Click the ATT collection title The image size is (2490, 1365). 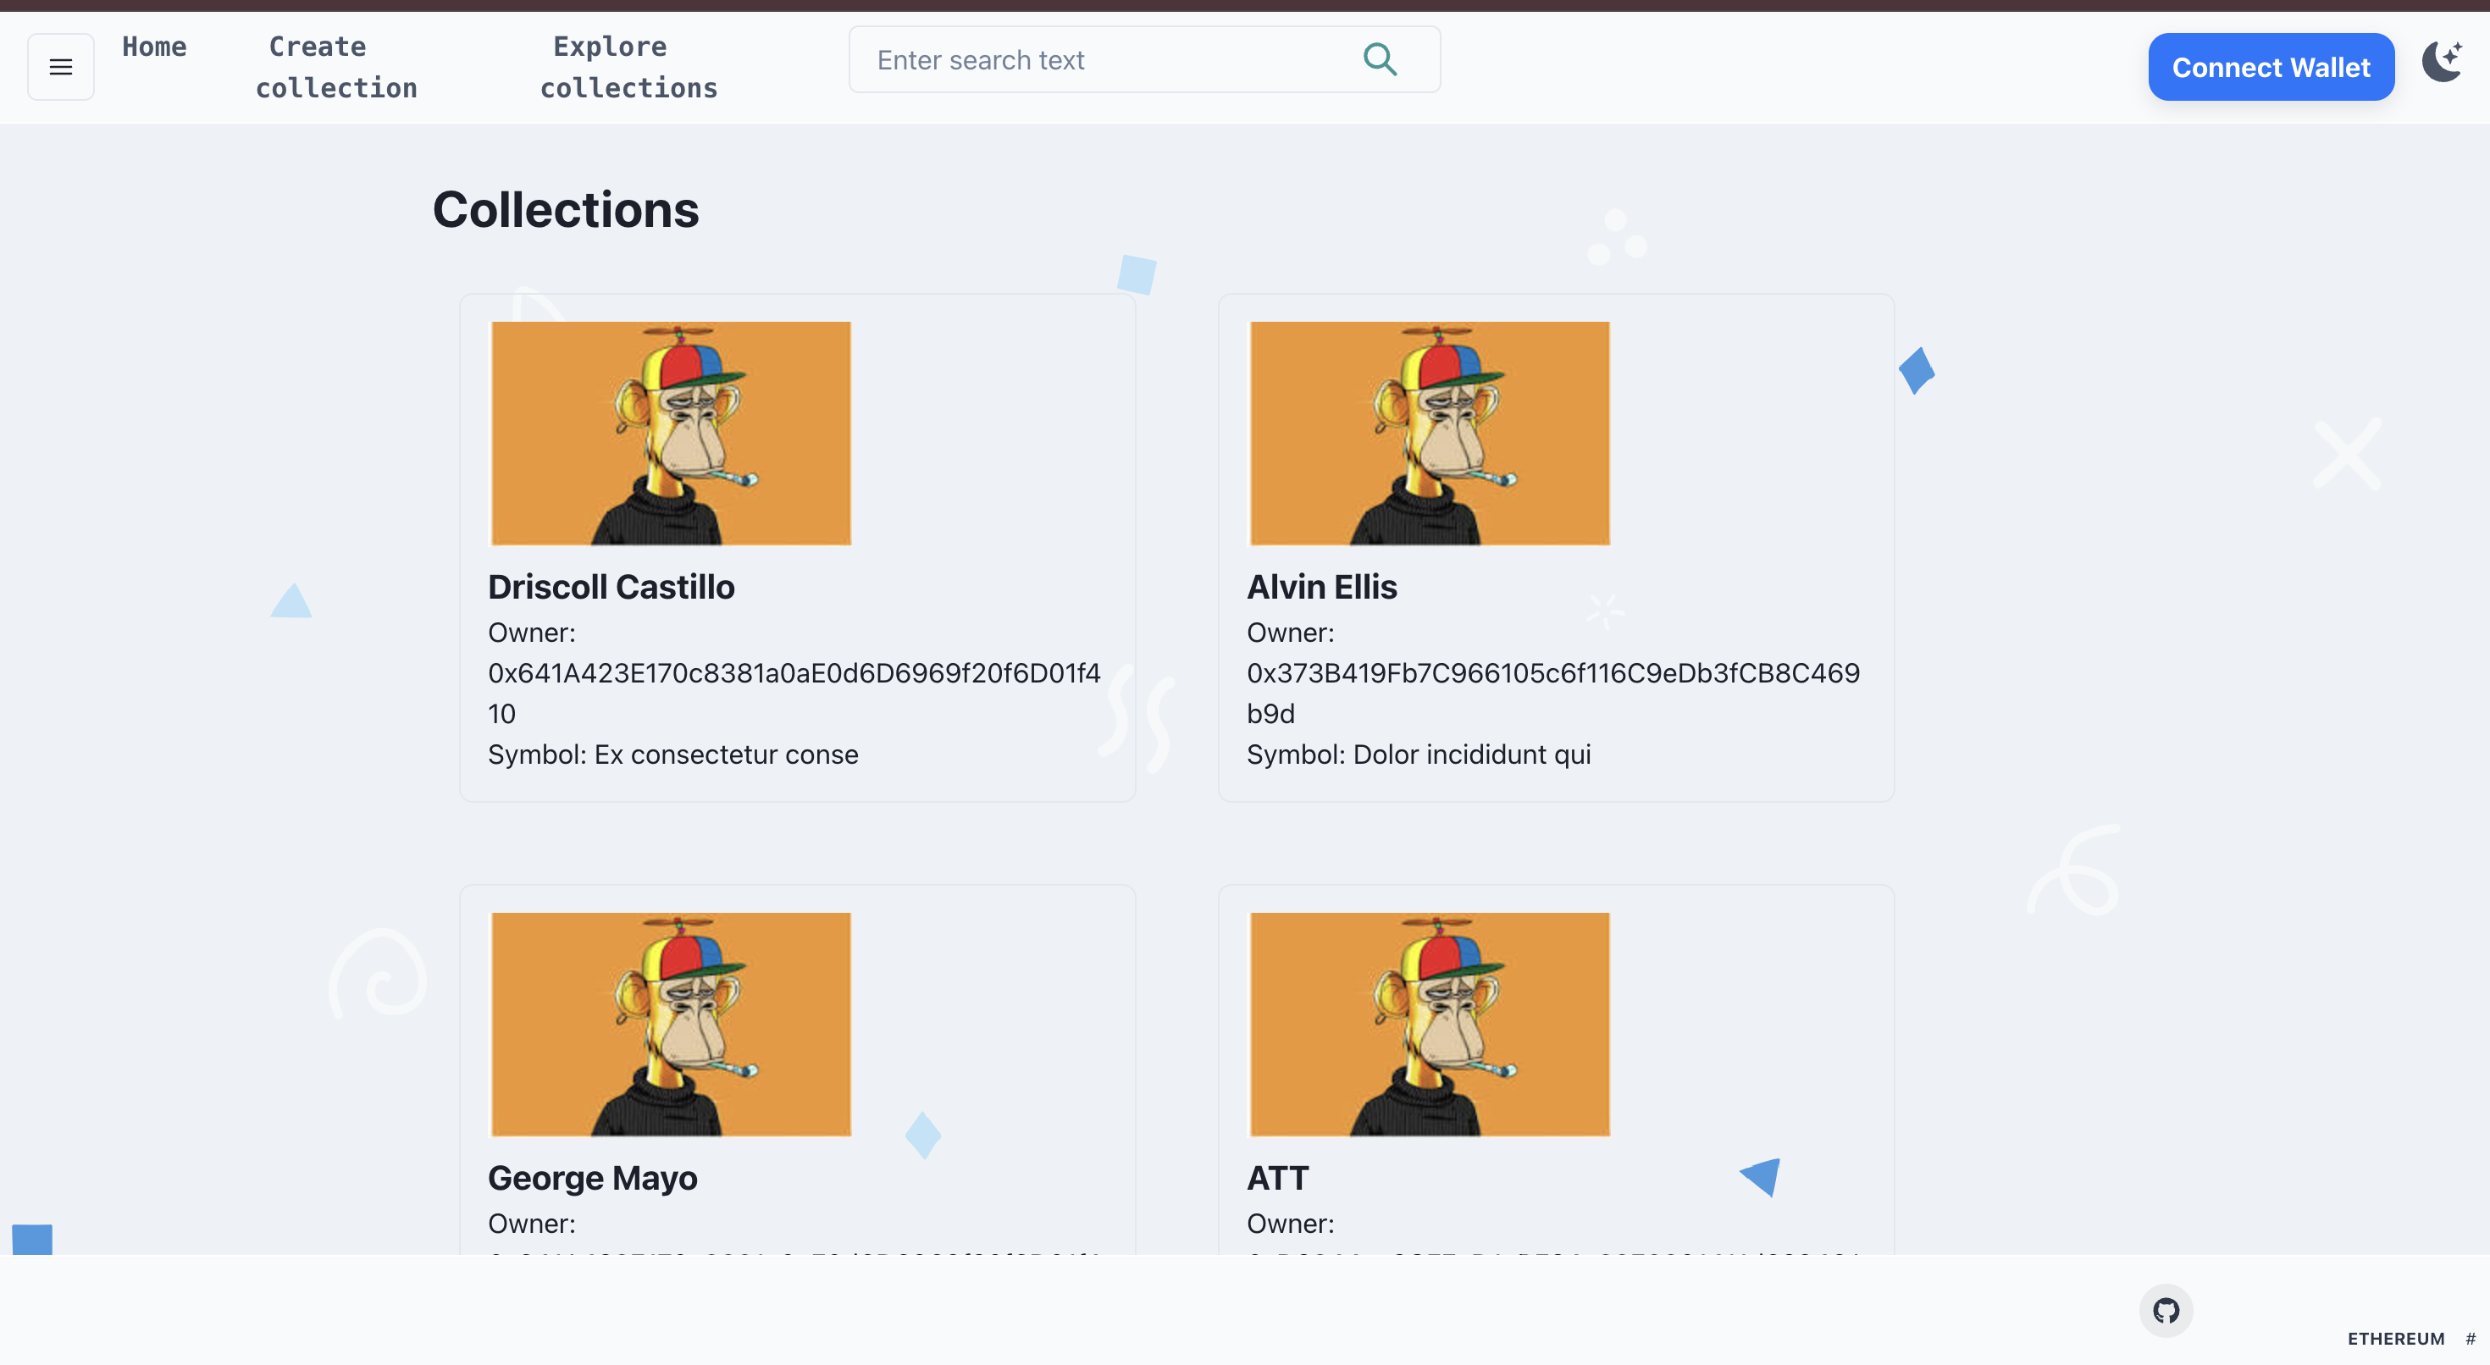[x=1277, y=1178]
